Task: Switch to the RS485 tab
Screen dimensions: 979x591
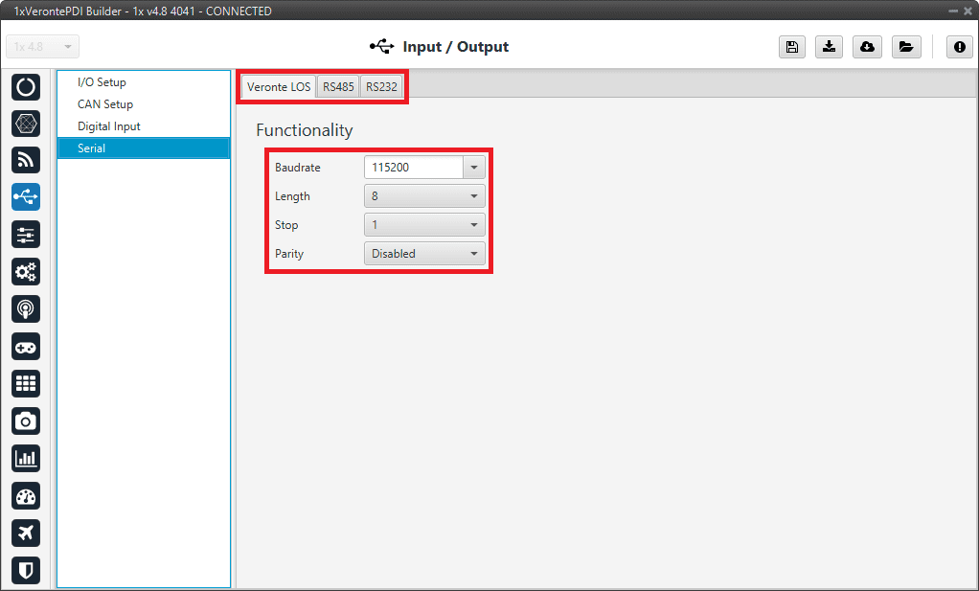Action: click(338, 87)
